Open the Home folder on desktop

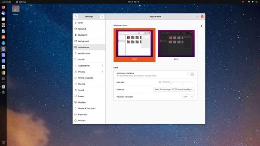click(15, 10)
